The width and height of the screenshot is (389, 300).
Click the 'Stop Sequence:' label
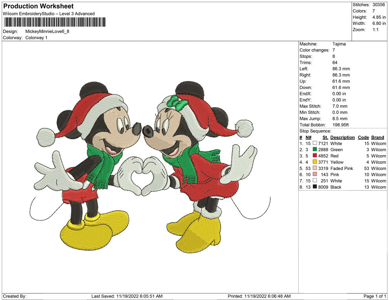(315, 131)
